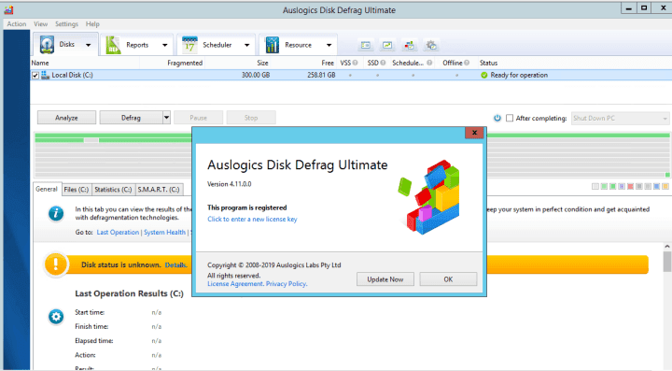The height and width of the screenshot is (371, 672).
Task: Click the SSD column info icon
Action: 383,63
